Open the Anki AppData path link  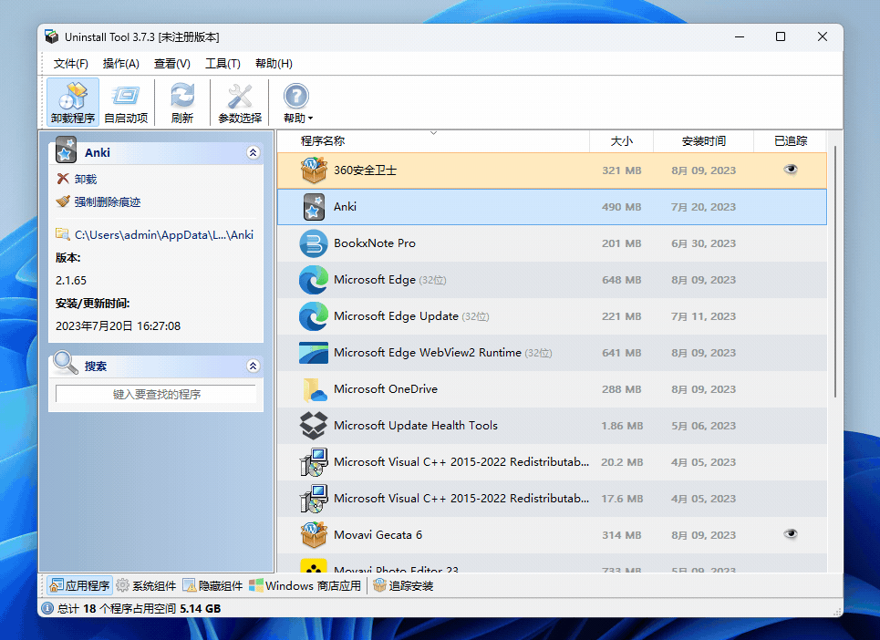tap(162, 234)
